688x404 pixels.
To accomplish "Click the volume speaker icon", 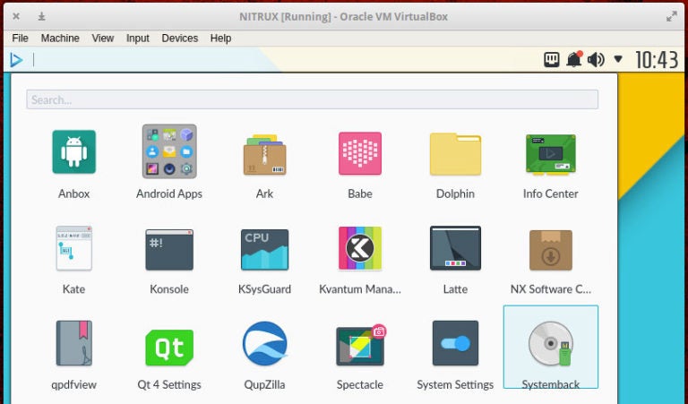I will click(x=596, y=60).
